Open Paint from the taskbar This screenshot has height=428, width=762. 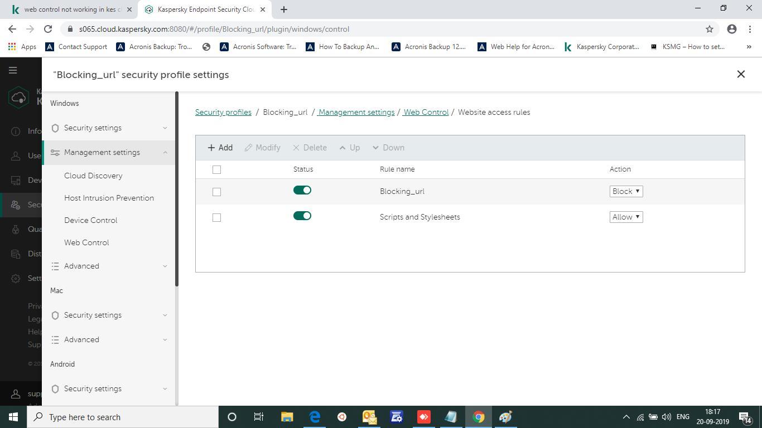tap(505, 417)
